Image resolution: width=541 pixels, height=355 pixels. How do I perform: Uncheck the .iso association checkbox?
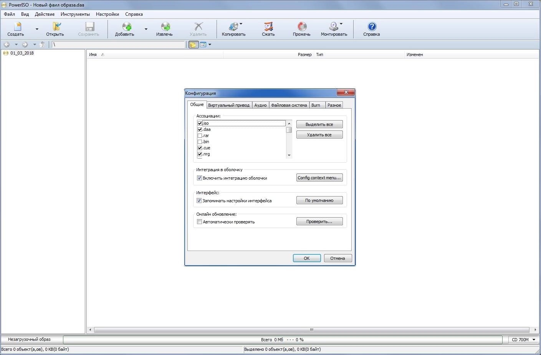[x=200, y=123]
